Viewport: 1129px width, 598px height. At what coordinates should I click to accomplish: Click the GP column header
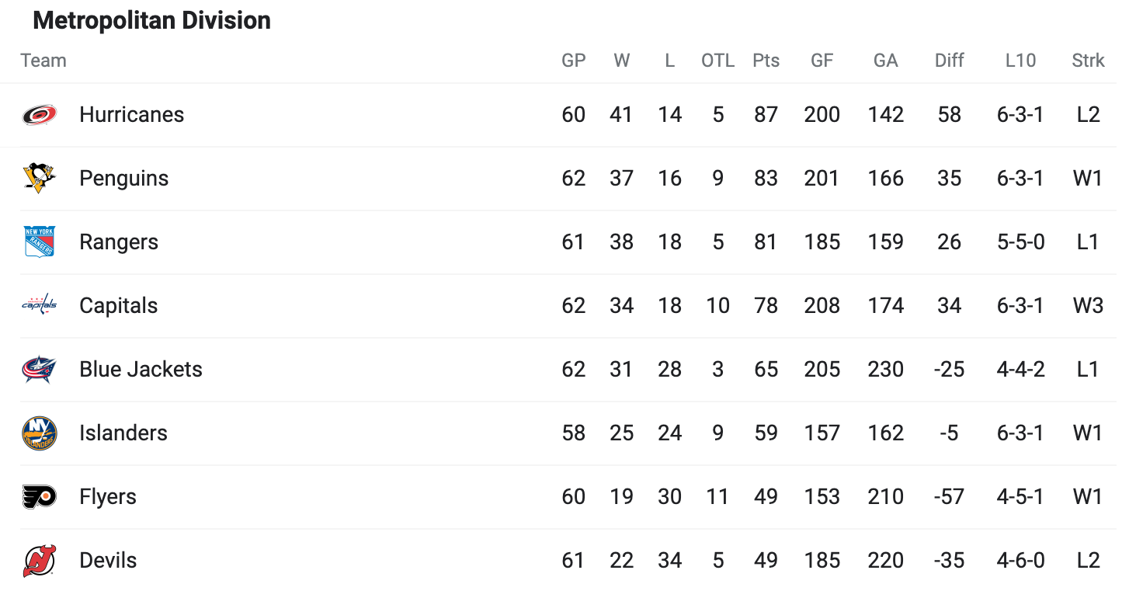click(x=573, y=61)
